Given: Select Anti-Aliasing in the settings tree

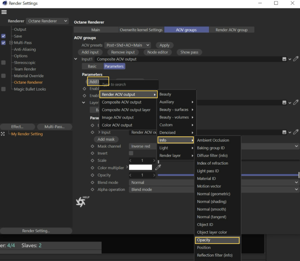Looking at the screenshot, I should pos(25,49).
